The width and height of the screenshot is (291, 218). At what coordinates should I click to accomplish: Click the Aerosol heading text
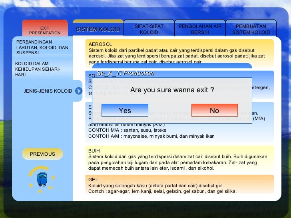pos(100,44)
